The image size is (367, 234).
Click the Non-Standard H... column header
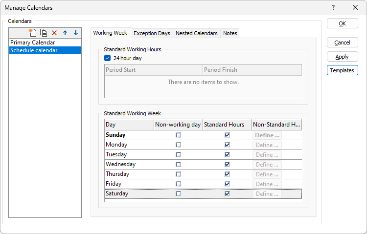click(x=277, y=125)
